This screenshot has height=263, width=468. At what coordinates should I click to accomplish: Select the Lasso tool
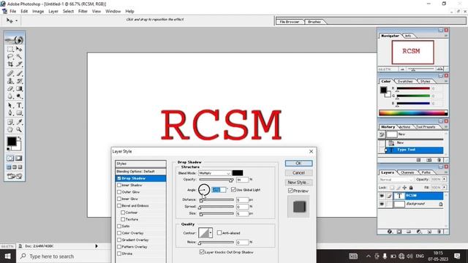pos(10,56)
